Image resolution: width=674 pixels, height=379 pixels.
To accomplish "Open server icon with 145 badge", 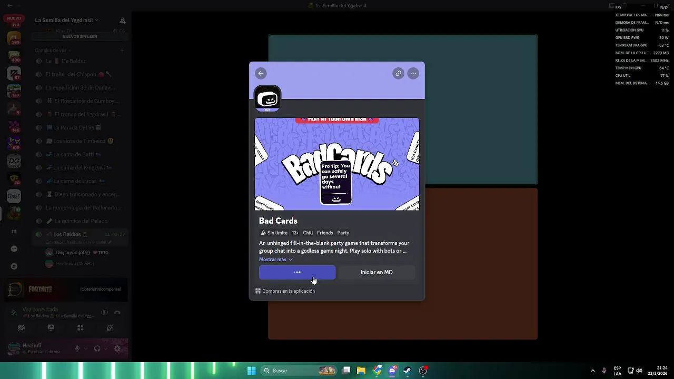I will (14, 126).
